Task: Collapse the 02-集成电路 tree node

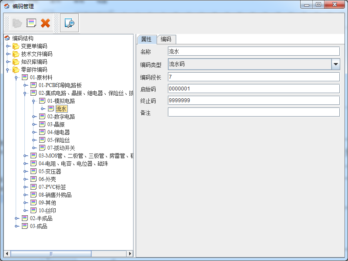Action: pos(25,94)
